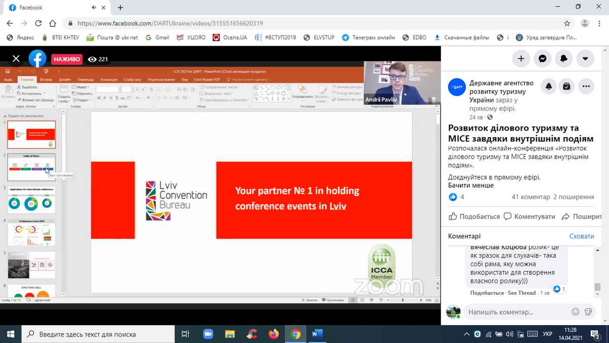
Task: Open emoji picker in comment box
Action: (576, 311)
